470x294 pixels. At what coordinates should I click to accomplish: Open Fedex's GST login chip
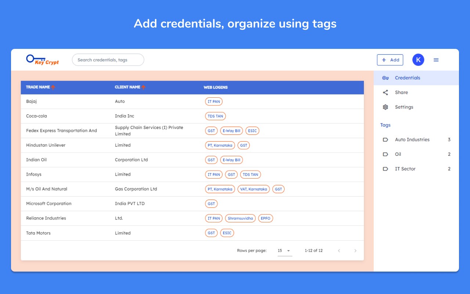pyautogui.click(x=211, y=131)
